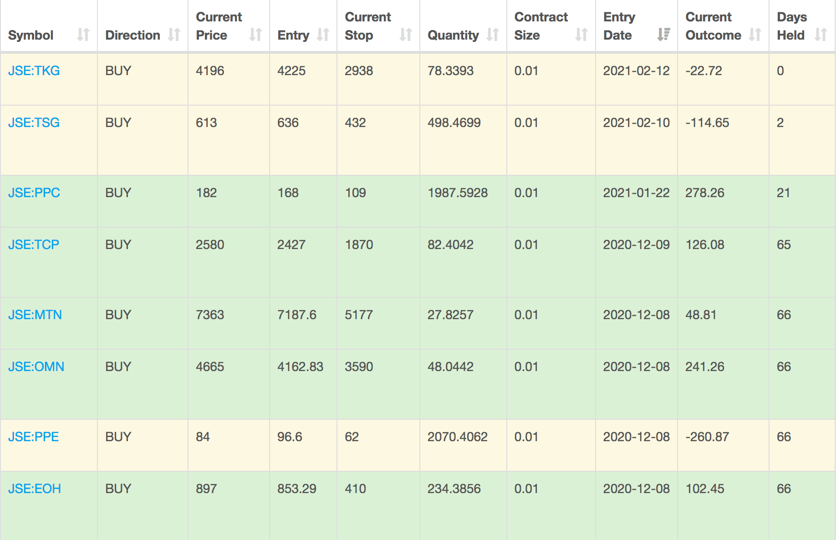Select outcome 278.26

pos(705,193)
